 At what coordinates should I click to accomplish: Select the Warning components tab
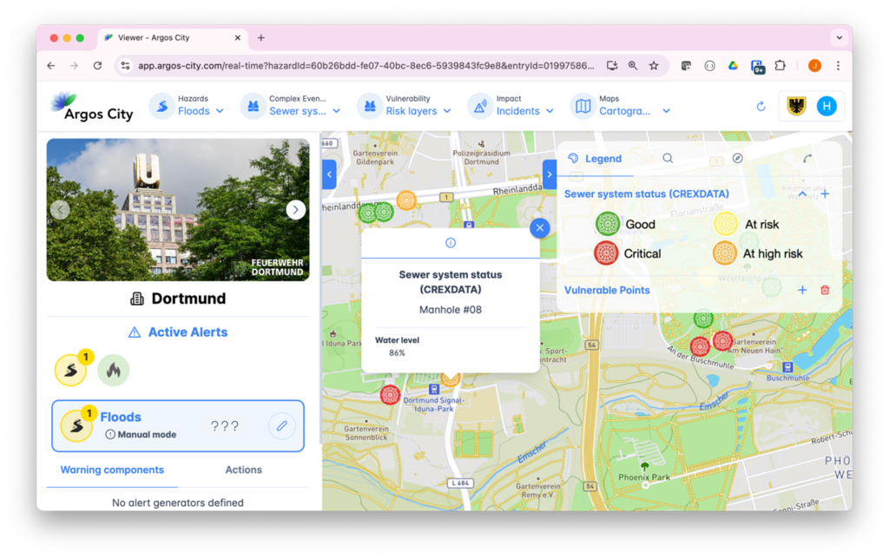112,470
